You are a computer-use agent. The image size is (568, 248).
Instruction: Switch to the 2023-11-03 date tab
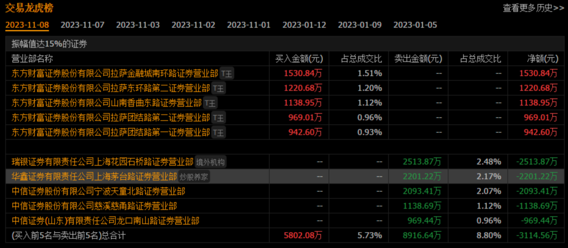point(138,25)
